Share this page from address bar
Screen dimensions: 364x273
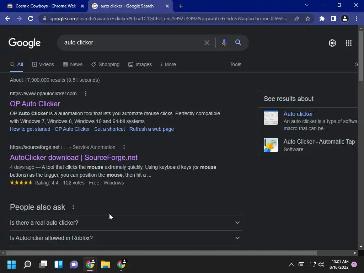tap(296, 18)
